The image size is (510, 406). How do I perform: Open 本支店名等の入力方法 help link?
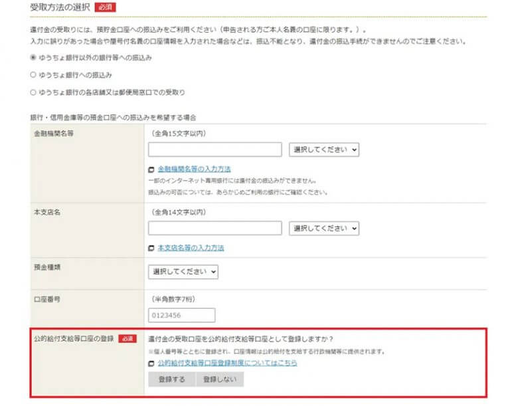191,248
